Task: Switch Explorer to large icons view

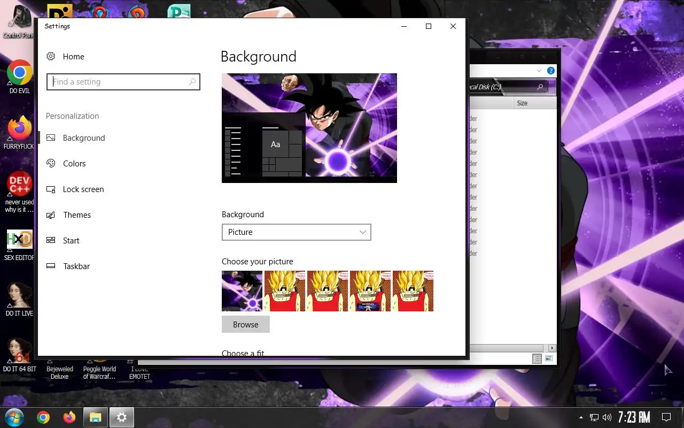Action: point(548,359)
